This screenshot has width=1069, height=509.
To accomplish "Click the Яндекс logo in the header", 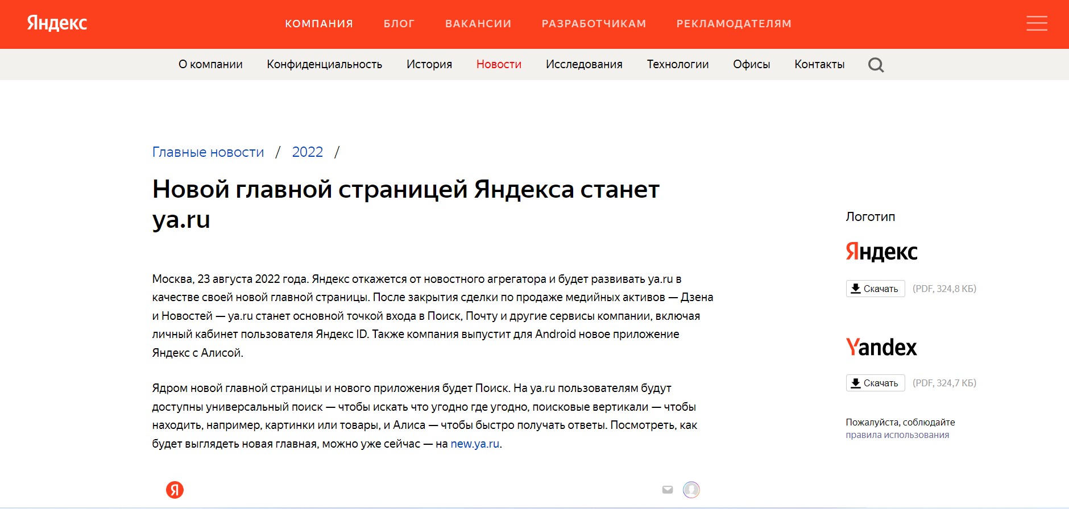I will click(57, 23).
